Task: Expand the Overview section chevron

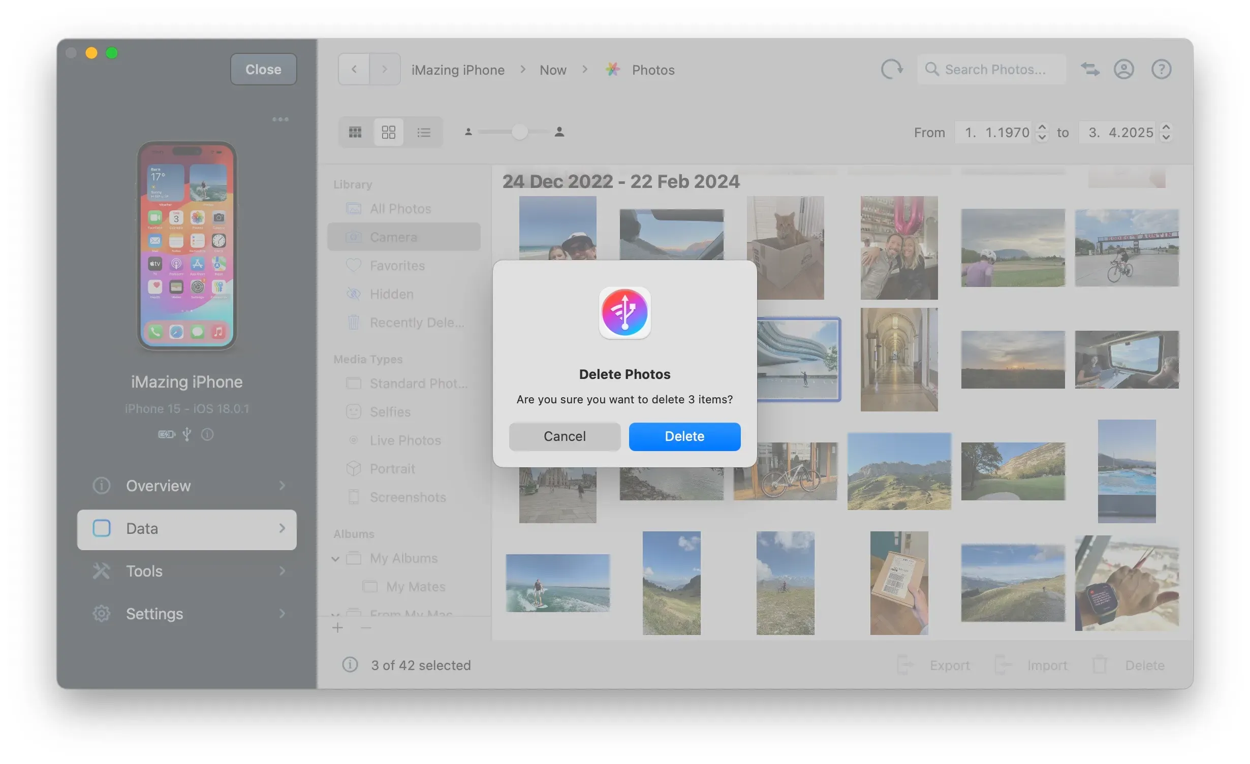Action: point(283,486)
